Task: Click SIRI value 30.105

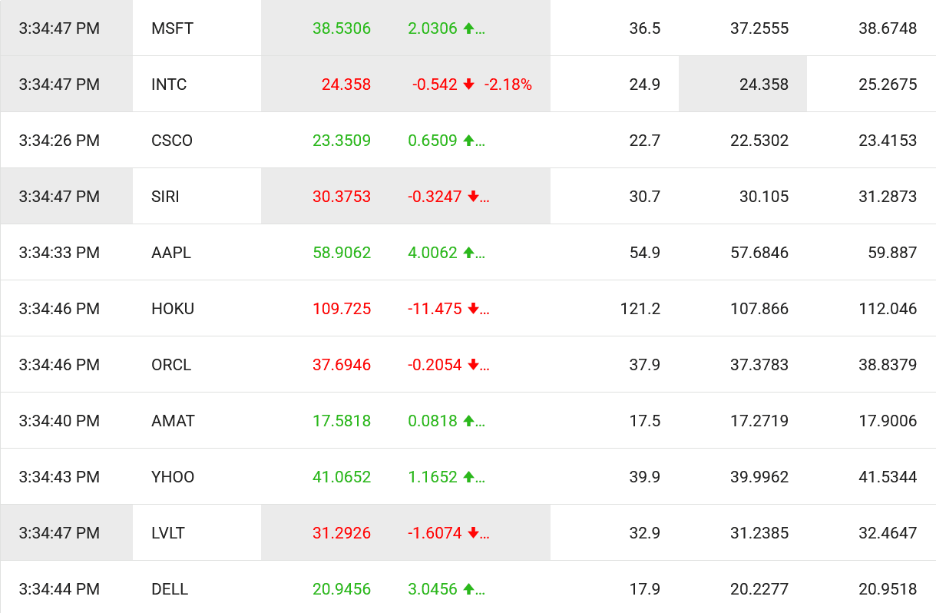Action: (x=764, y=197)
